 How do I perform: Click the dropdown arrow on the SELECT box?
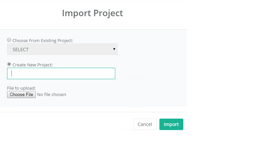pyautogui.click(x=114, y=49)
